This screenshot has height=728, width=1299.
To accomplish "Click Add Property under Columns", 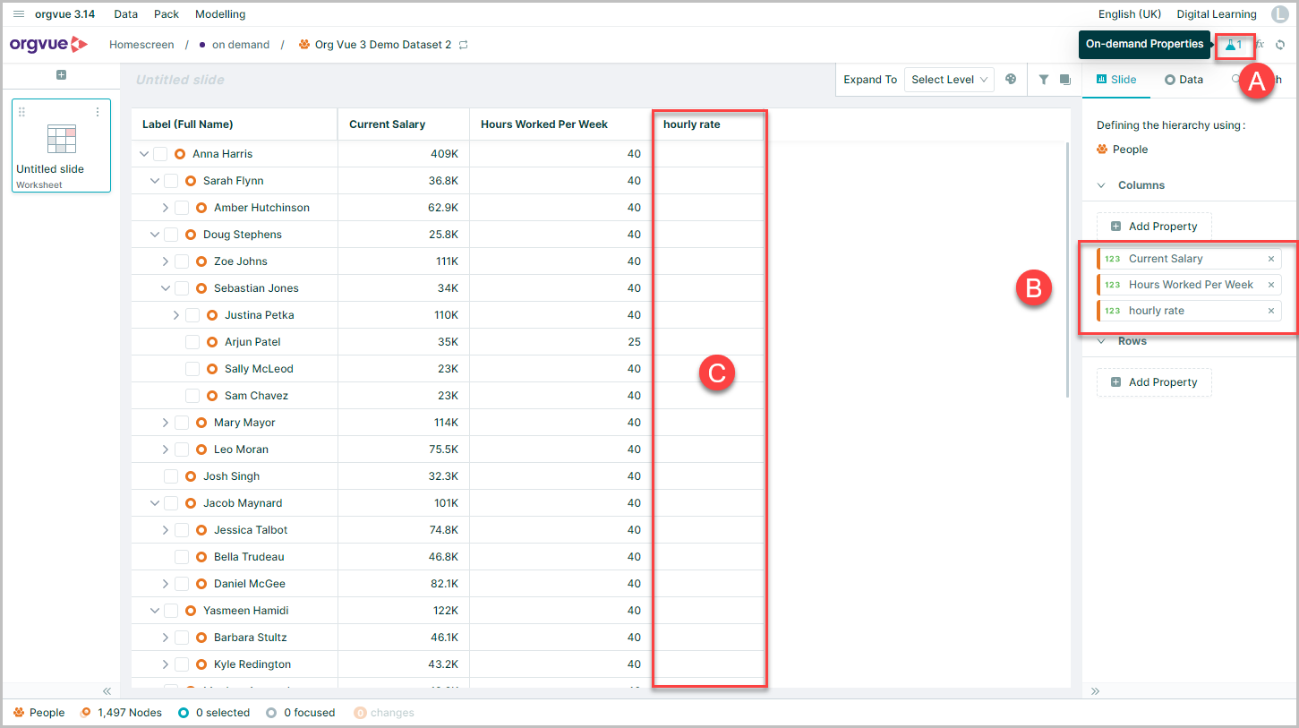I will click(x=1154, y=227).
